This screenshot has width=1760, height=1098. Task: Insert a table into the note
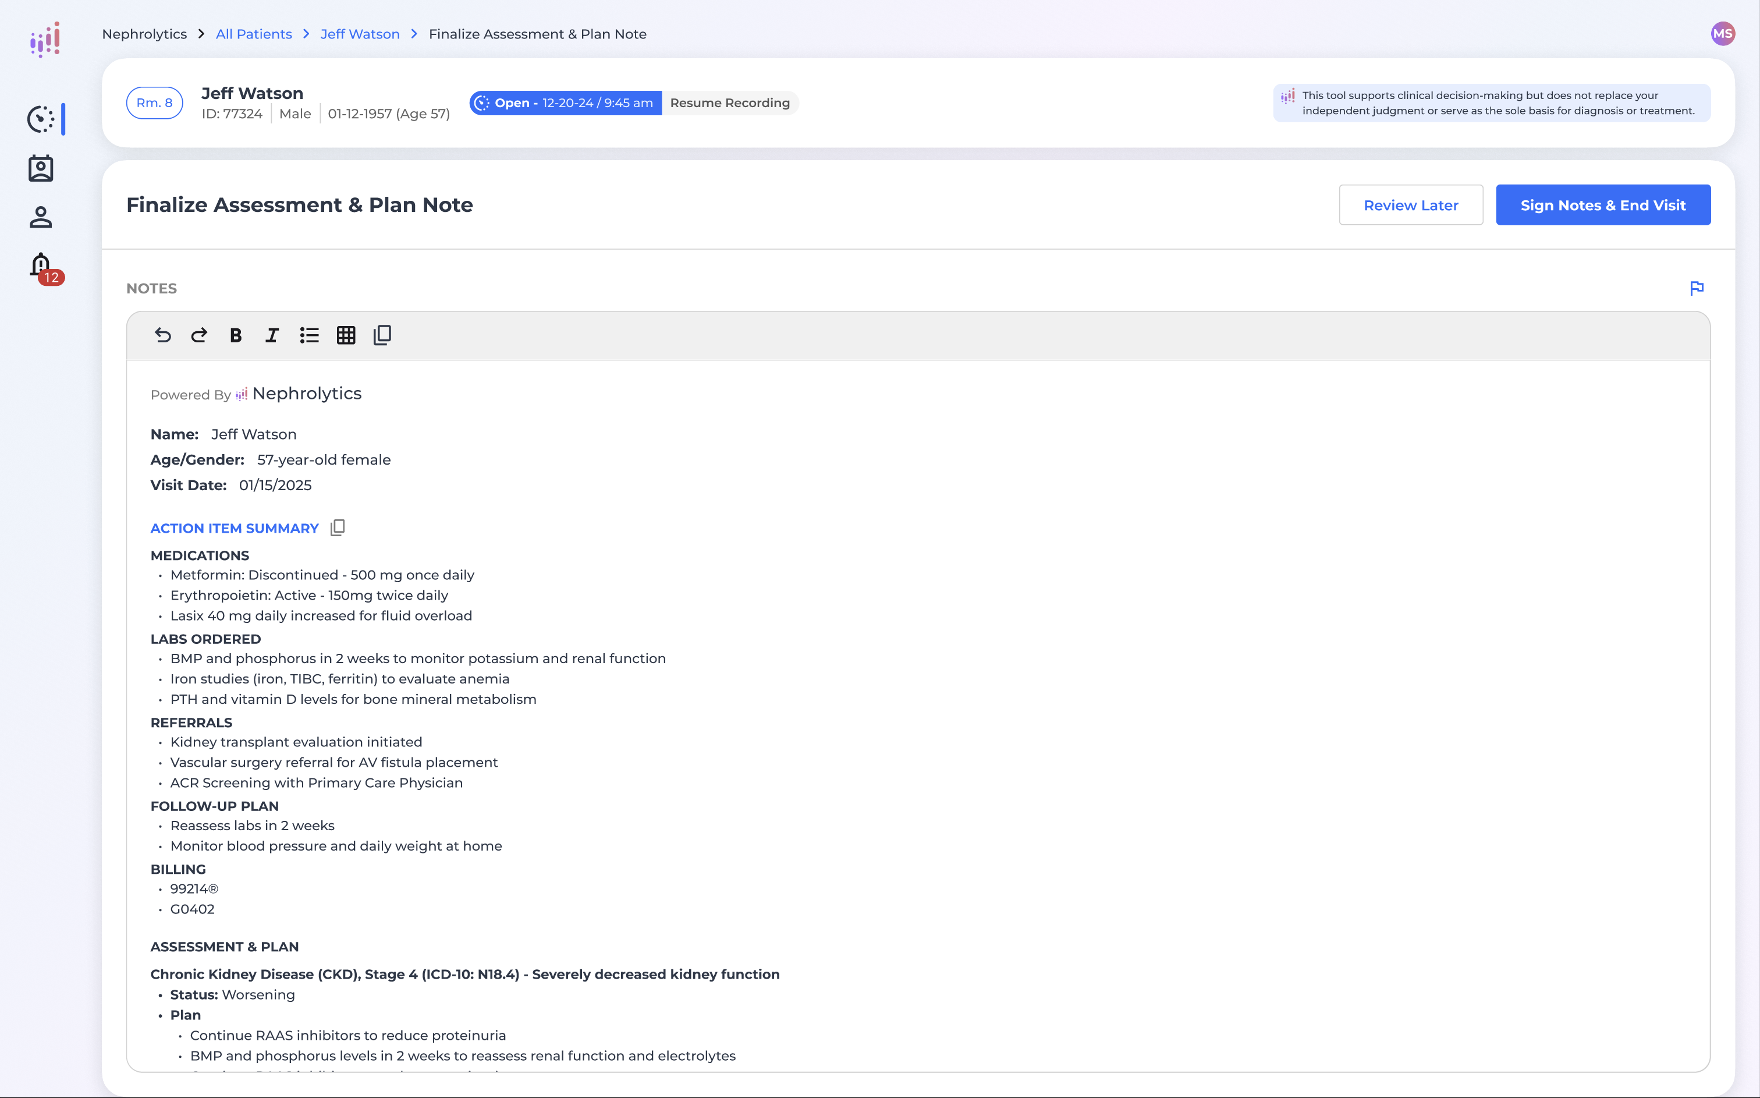pos(346,335)
